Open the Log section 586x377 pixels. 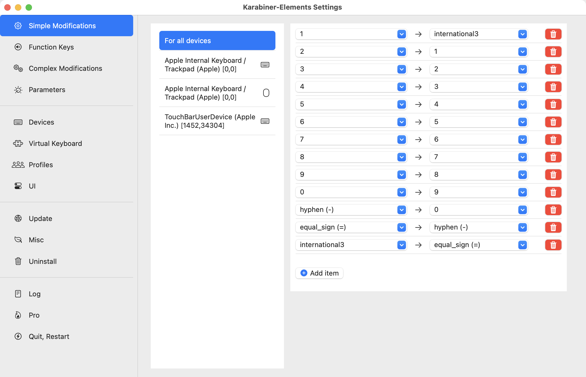click(35, 294)
